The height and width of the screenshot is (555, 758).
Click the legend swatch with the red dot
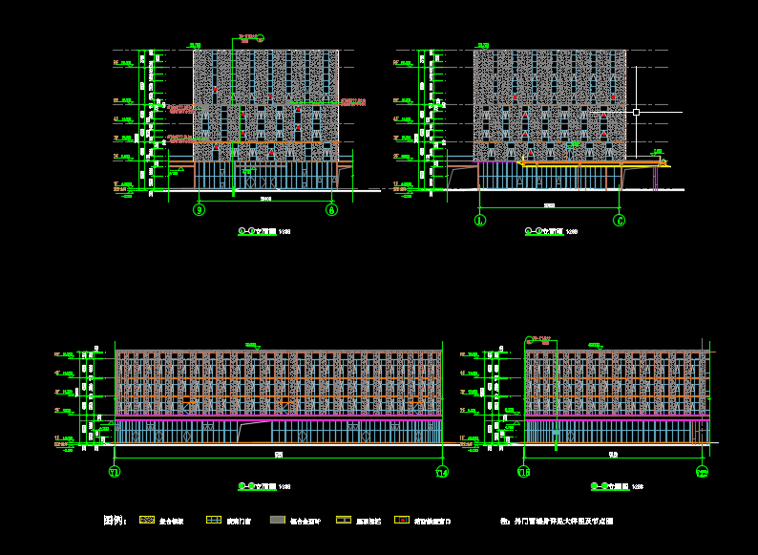pyautogui.click(x=402, y=520)
